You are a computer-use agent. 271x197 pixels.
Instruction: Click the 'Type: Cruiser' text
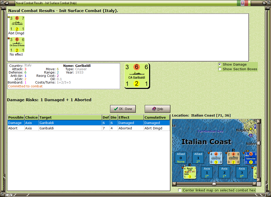pos(76,69)
